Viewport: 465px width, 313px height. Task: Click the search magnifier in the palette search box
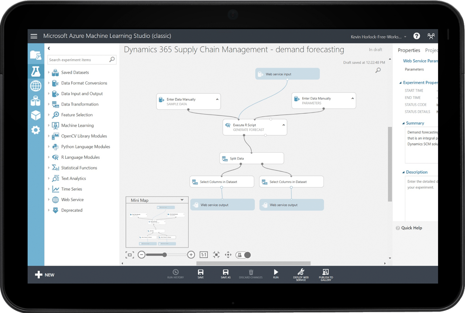point(112,59)
